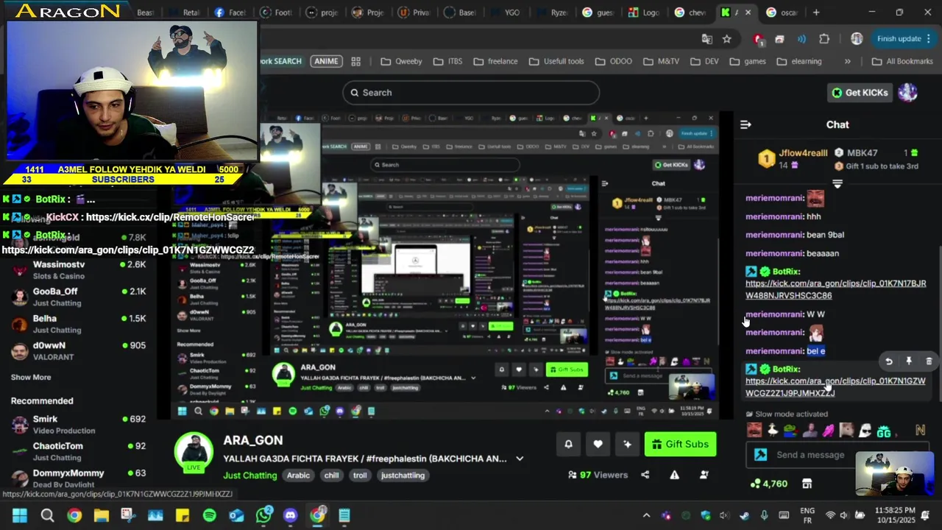Open Discord from the taskbar
This screenshot has height=530, width=942.
tap(291, 515)
